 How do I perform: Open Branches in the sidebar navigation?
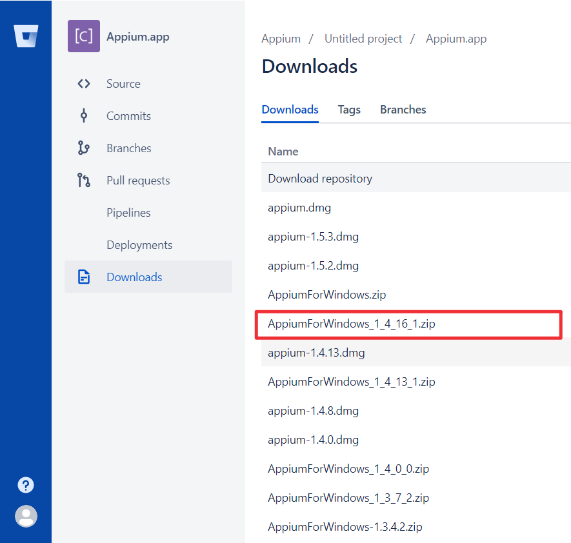point(129,148)
